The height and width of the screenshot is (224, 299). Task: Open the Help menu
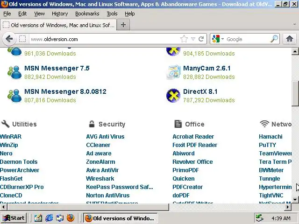(x=130, y=14)
